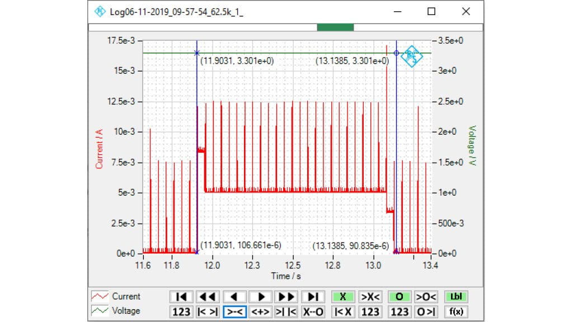Step forward with single right arrow
Viewport: 573px width, 322px height.
click(261, 297)
